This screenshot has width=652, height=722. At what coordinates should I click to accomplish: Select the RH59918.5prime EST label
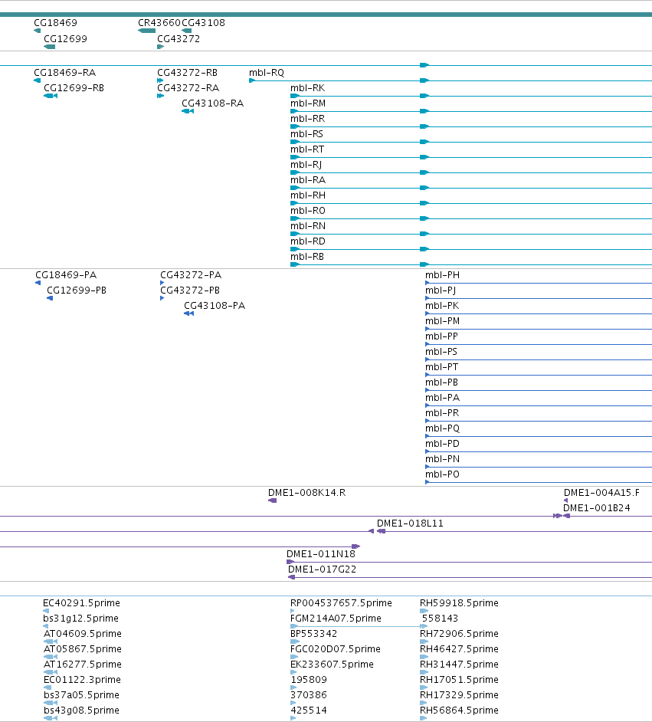click(x=459, y=602)
